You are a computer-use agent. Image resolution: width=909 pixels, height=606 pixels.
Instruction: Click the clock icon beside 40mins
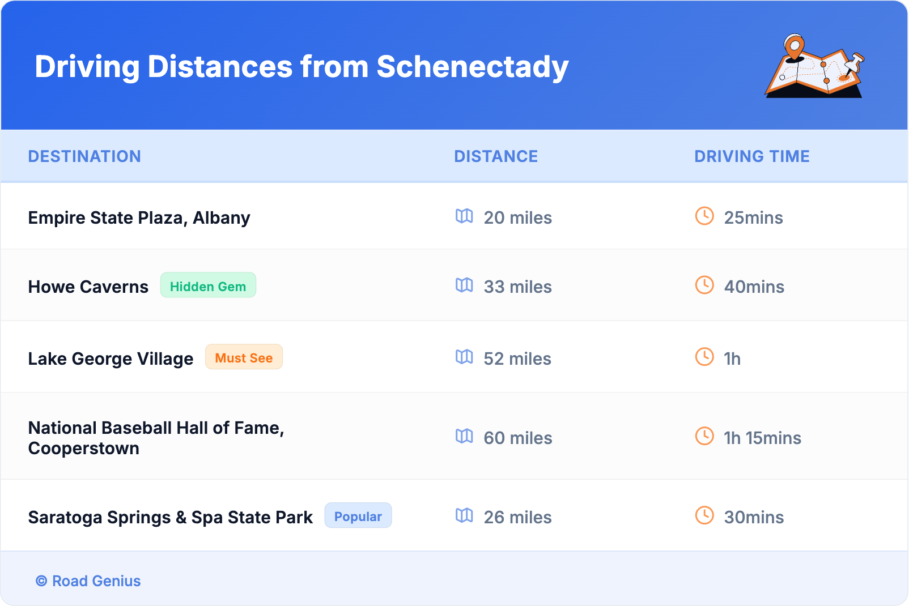(704, 285)
